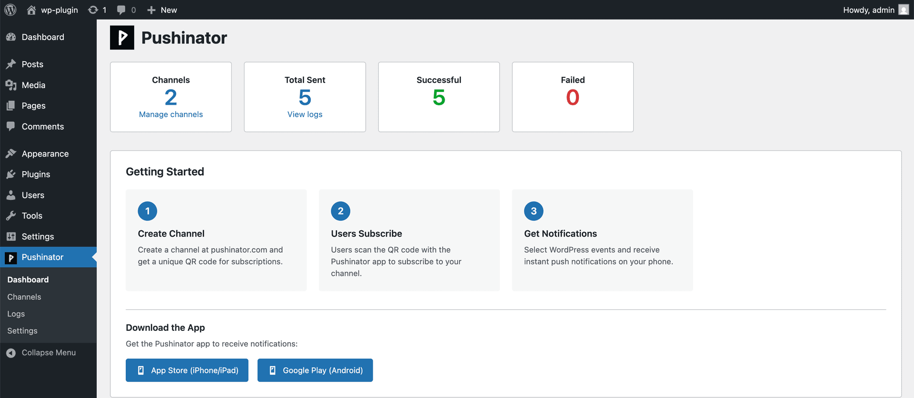Screen dimensions: 914x398
Task: Click the Total Sent count 5
Action: [x=305, y=98]
